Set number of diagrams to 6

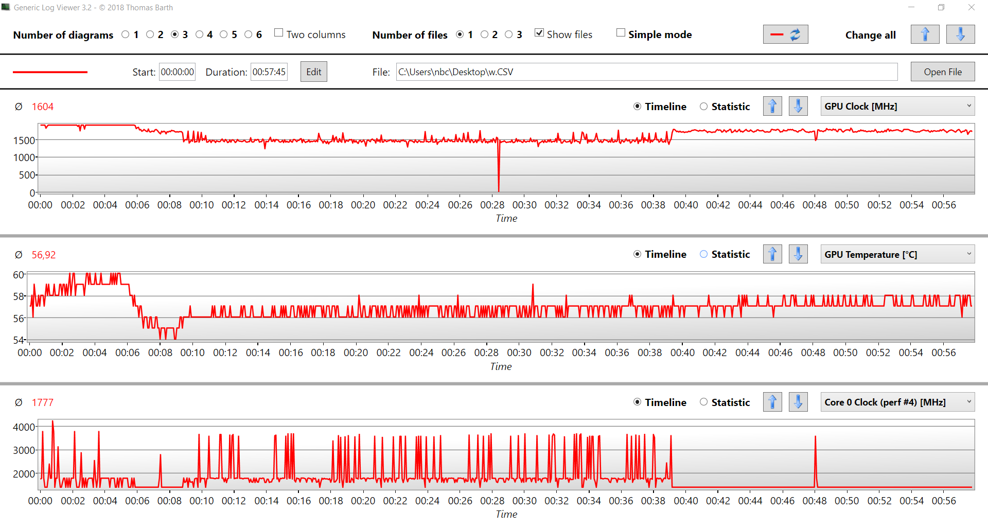[x=249, y=34]
